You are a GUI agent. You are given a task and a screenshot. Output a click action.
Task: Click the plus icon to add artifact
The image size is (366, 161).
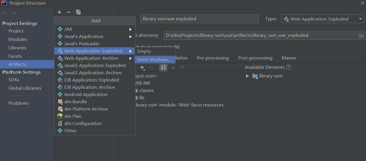(x=59, y=12)
